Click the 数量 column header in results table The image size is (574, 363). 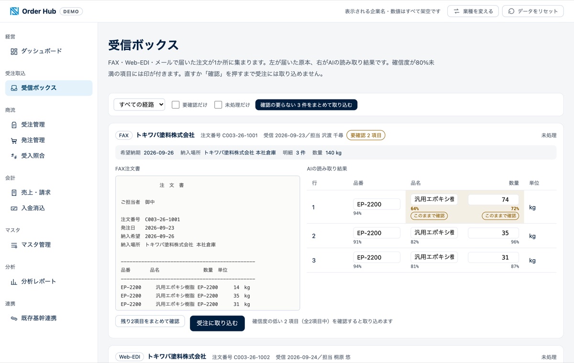(x=514, y=183)
